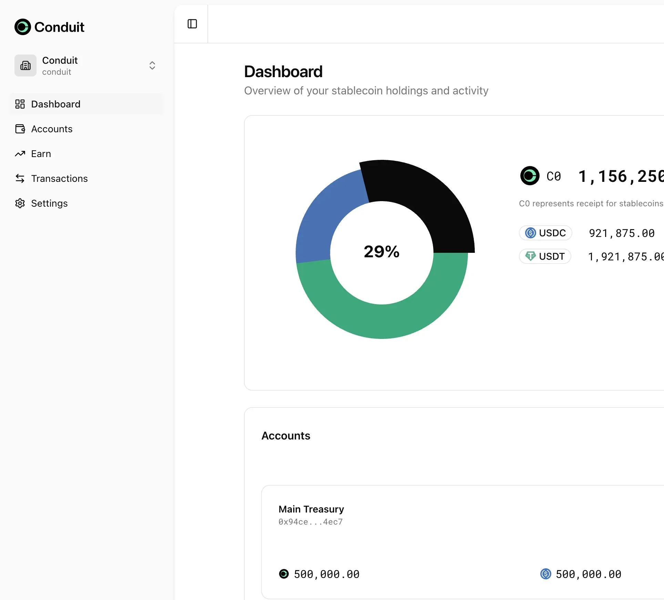Open the Conduit workspace switcher chevron

click(152, 65)
